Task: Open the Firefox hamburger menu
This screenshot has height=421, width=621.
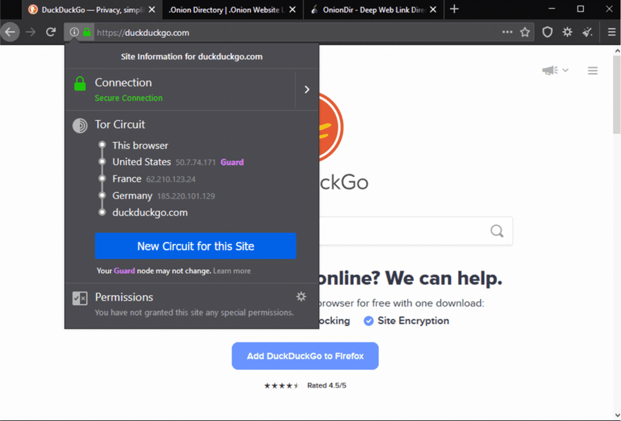Action: [612, 32]
